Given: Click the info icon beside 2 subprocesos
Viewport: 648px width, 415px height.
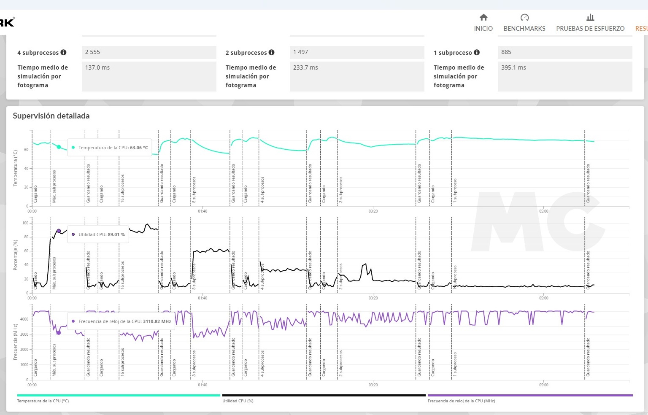Looking at the screenshot, I should (x=271, y=53).
